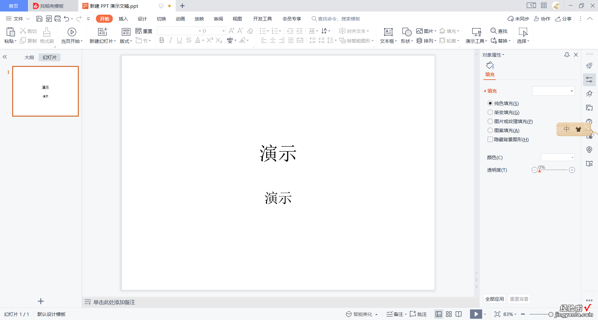Open the Insert ribbon tab
The image size is (598, 320).
coord(123,19)
